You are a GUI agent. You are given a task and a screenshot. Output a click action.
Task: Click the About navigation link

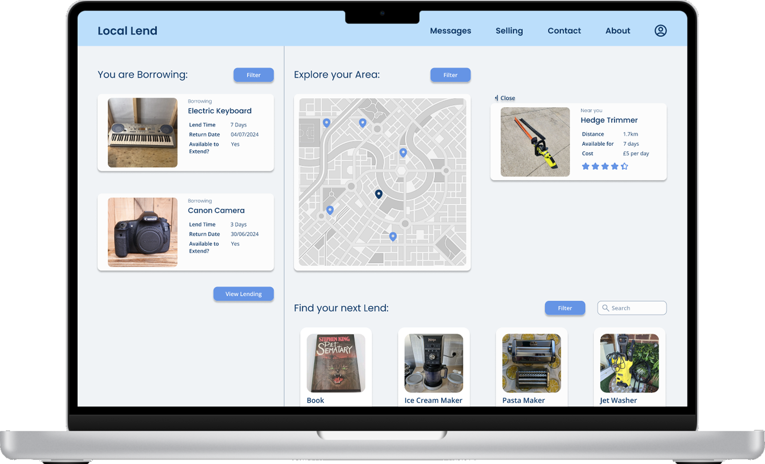click(617, 31)
